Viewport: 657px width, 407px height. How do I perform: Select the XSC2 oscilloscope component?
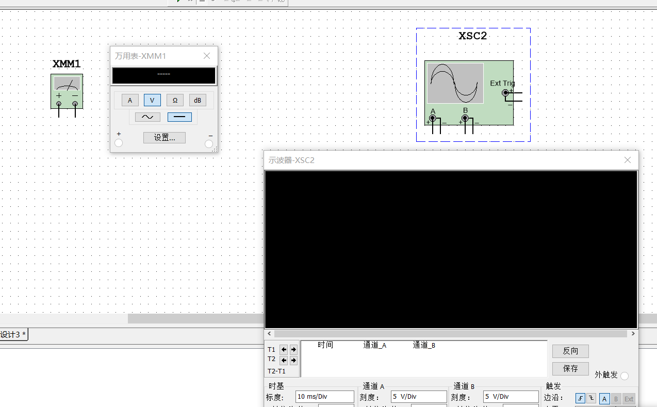click(x=469, y=93)
